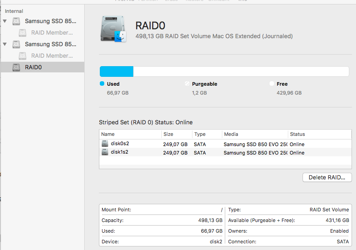Image resolution: width=356 pixels, height=250 pixels.
Task: Click the 498,13 GB RAID Set Volume subtitle
Action: coord(214,36)
